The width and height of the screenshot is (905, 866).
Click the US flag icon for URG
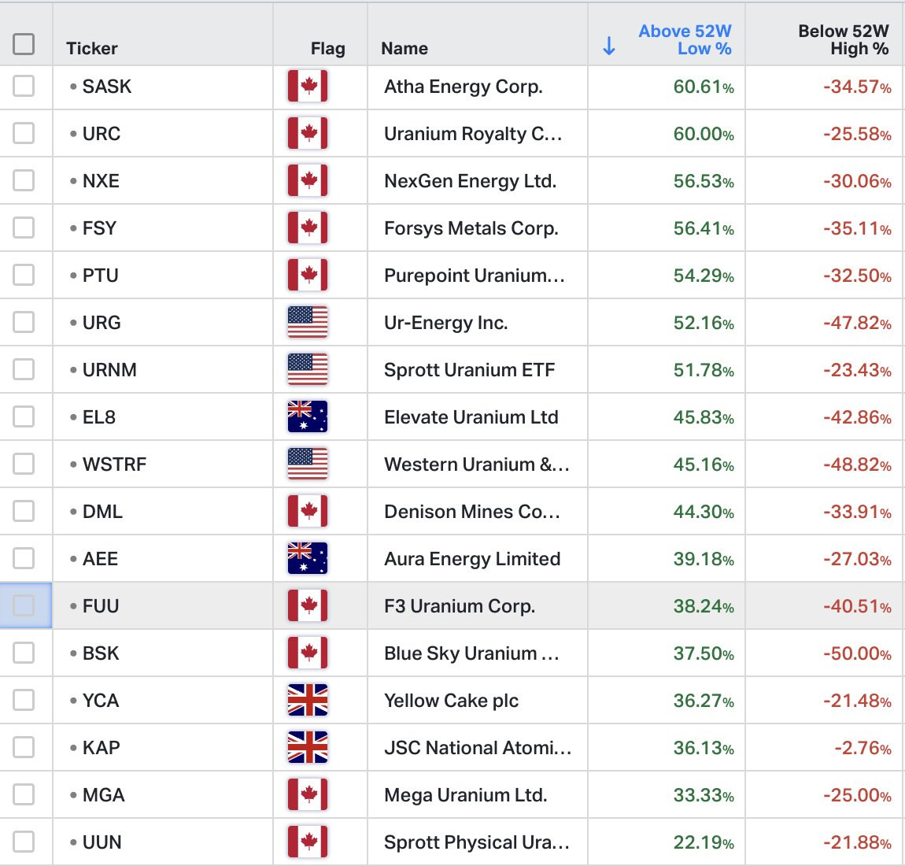[x=308, y=322]
